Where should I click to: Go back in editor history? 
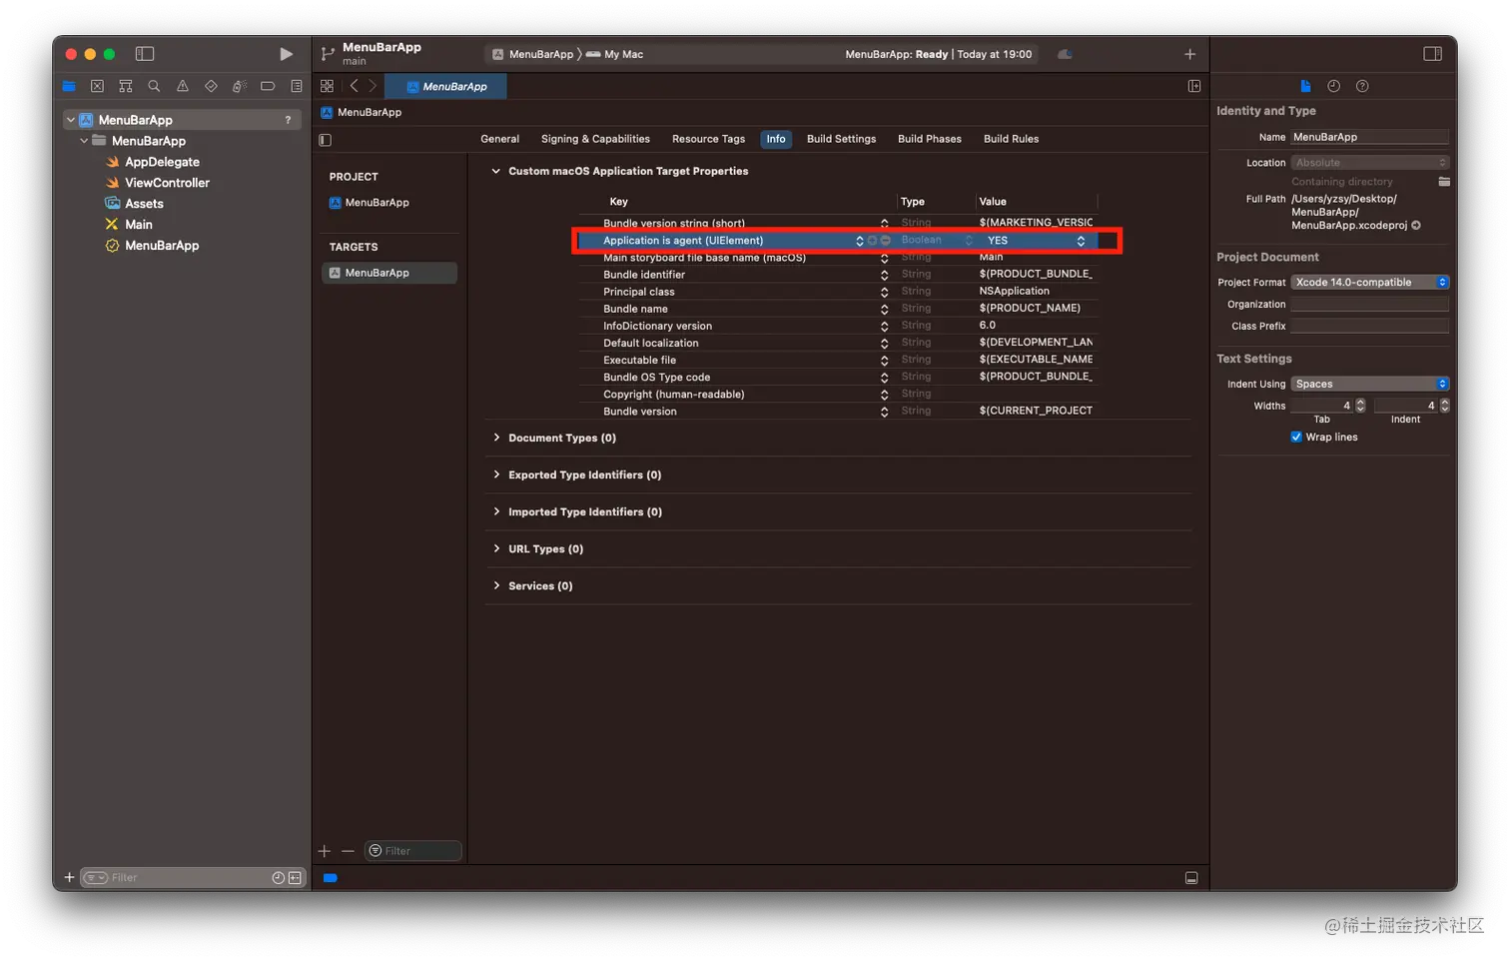pyautogui.click(x=354, y=86)
